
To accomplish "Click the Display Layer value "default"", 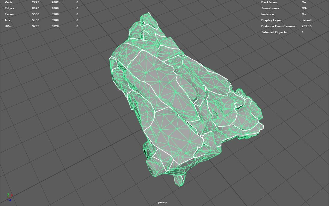I will click(x=307, y=20).
